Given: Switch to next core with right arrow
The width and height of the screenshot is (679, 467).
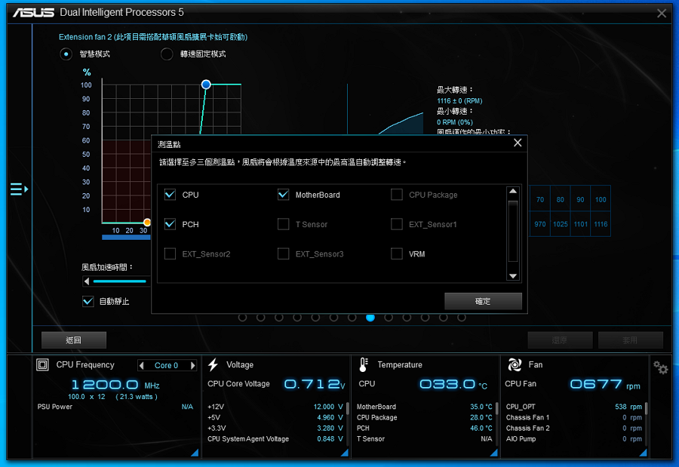Looking at the screenshot, I should click(x=192, y=366).
